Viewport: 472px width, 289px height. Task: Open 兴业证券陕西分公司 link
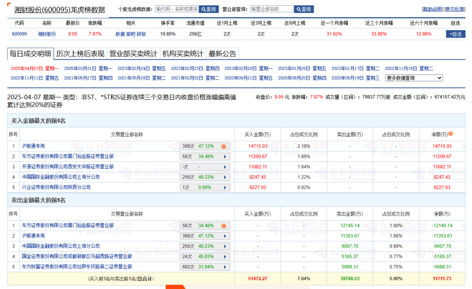click(56, 187)
